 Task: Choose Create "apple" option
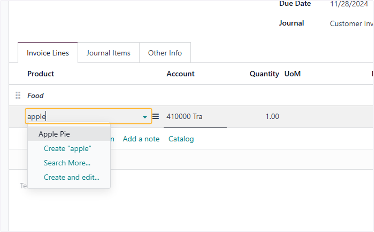(68, 148)
